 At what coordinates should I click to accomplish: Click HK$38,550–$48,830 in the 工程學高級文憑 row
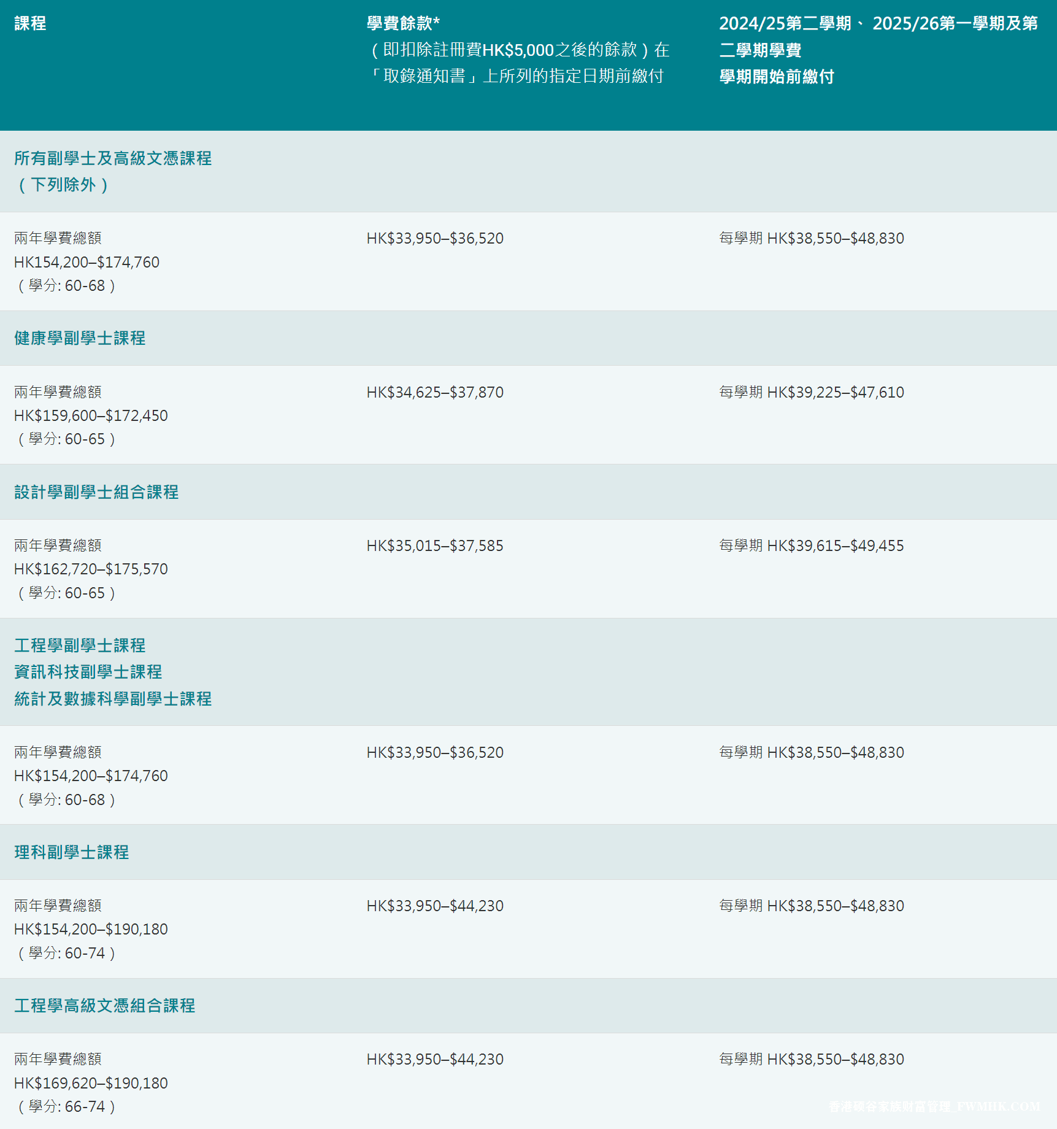(836, 1059)
